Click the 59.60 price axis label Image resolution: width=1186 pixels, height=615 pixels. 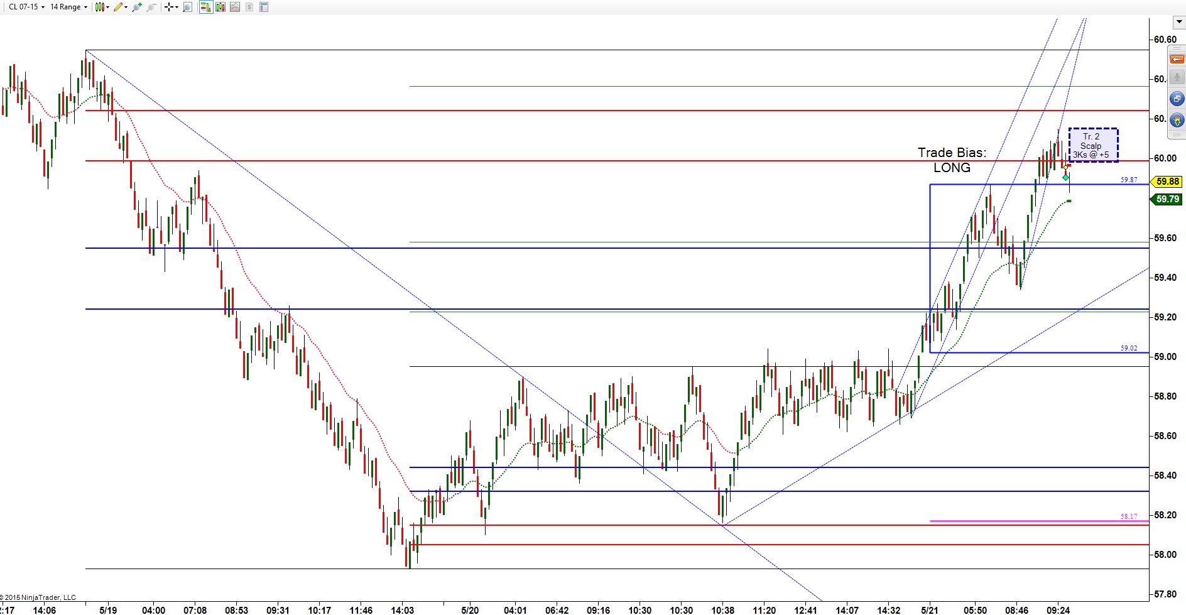(x=1165, y=238)
